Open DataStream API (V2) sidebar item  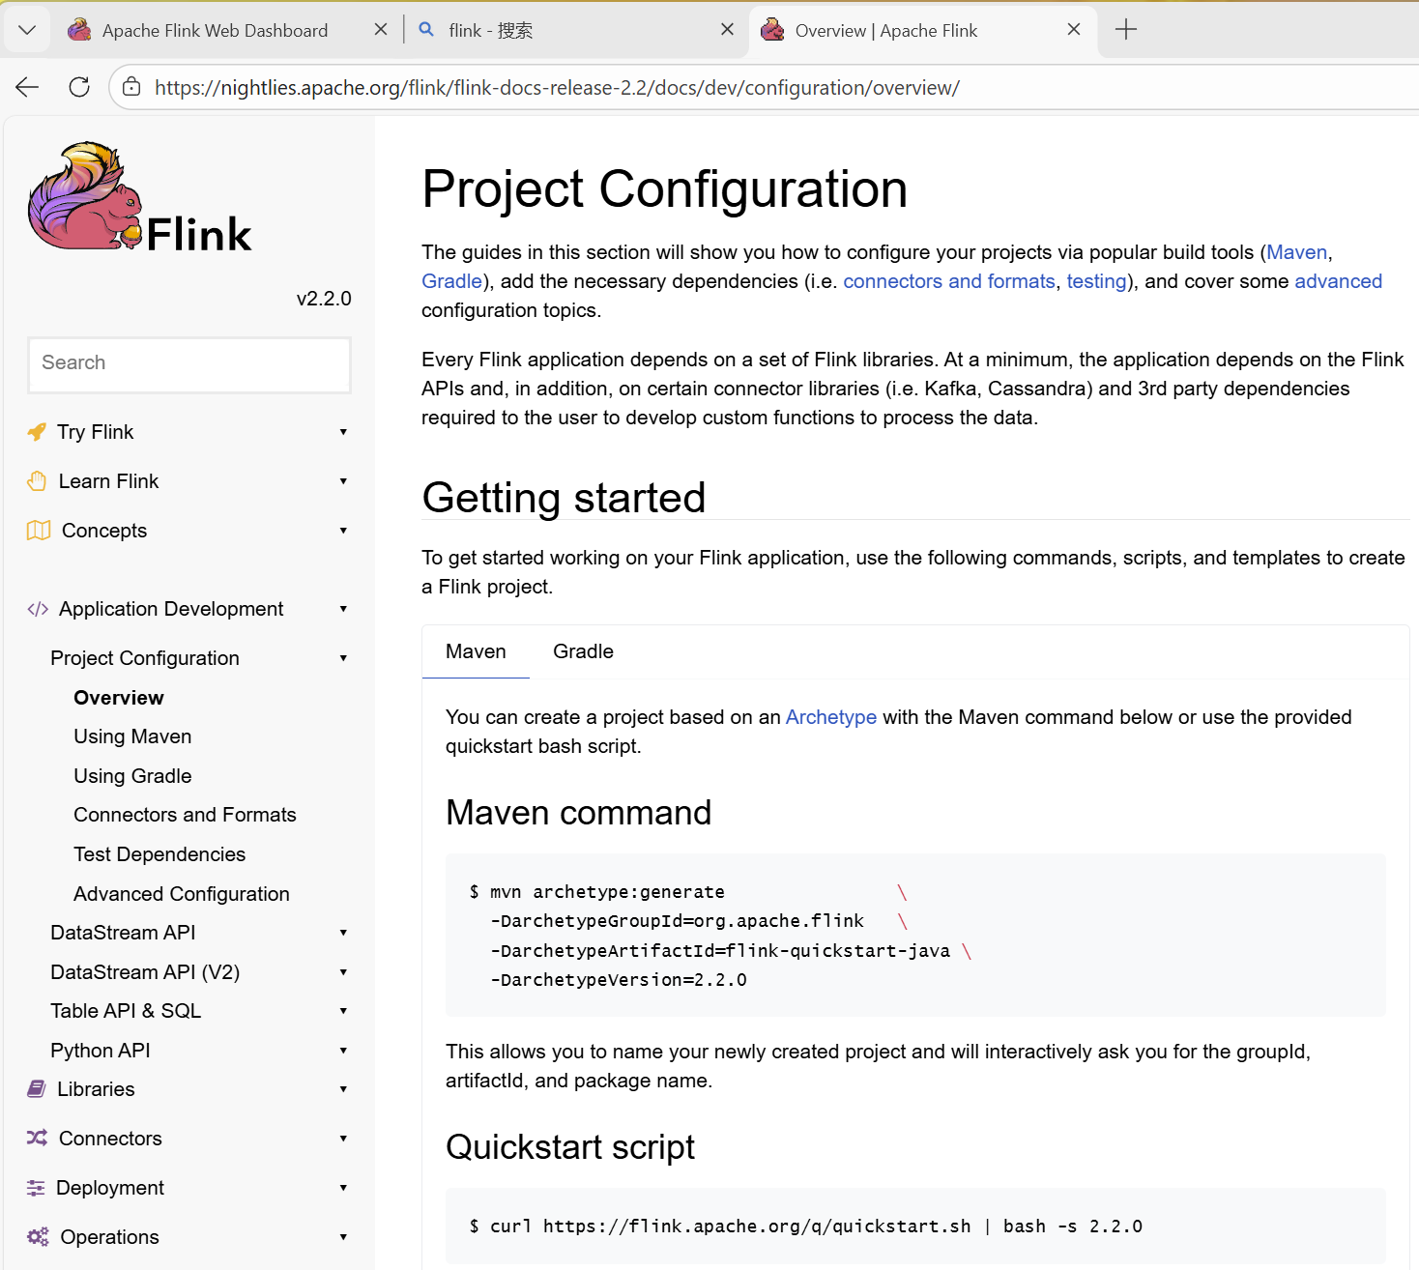tap(145, 972)
